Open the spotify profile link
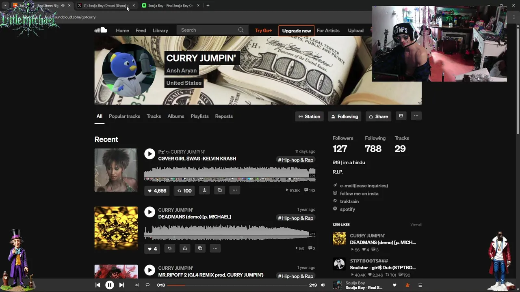 tap(347, 209)
